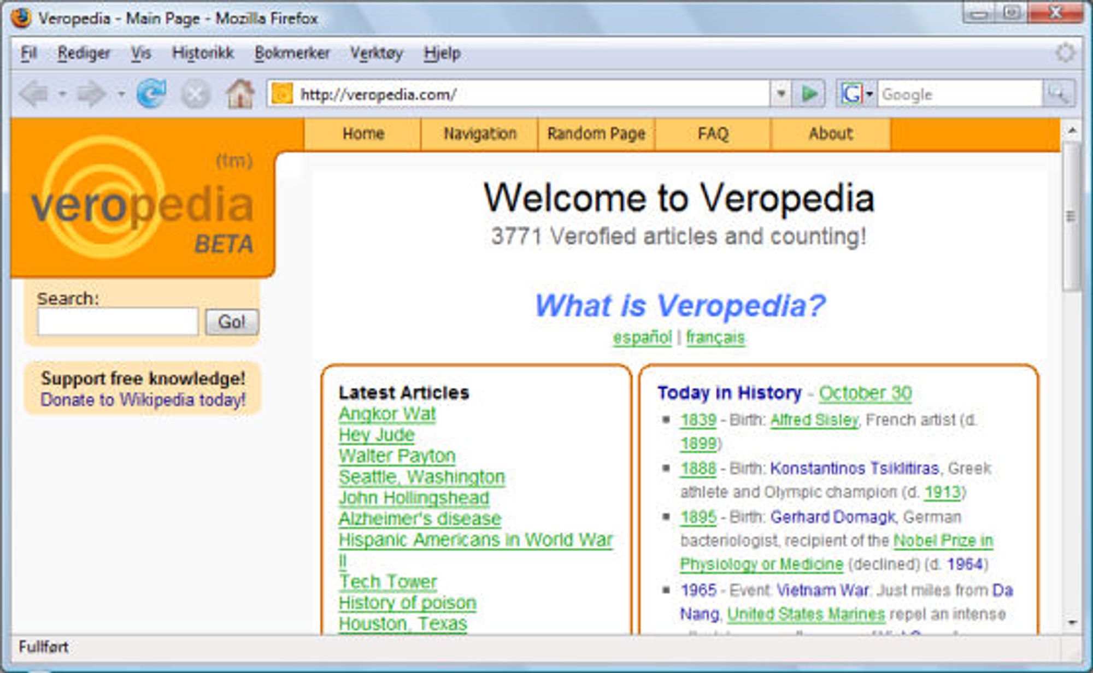Click the Google search engine icon

click(851, 94)
